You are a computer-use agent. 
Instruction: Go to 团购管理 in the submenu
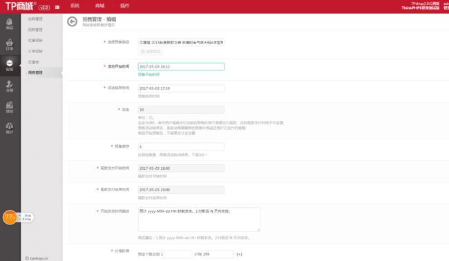coord(35,30)
